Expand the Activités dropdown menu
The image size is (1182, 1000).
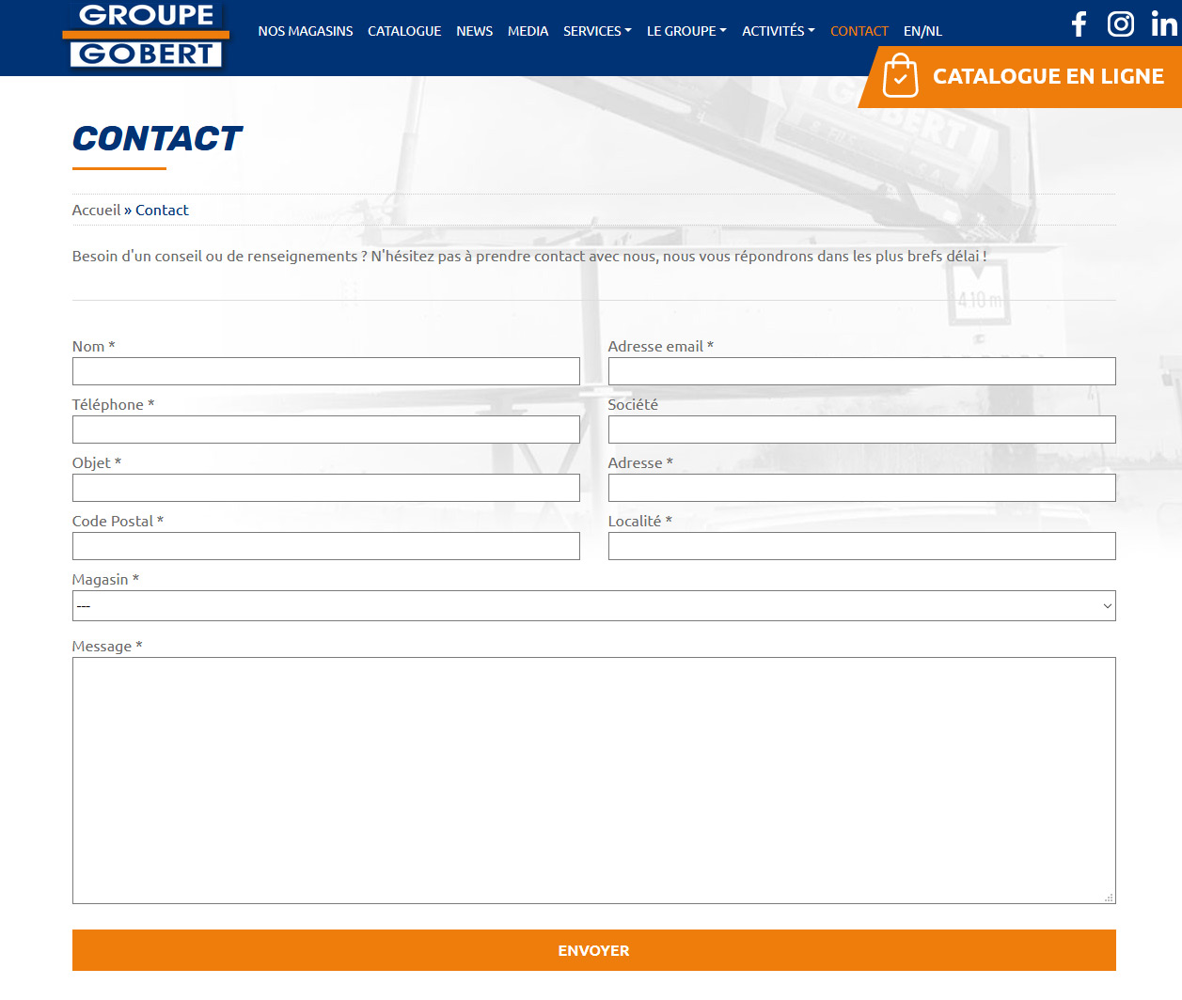779,31
